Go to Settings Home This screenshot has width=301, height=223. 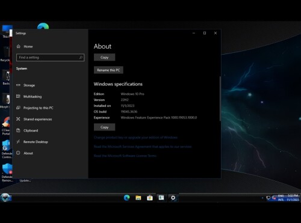25,46
